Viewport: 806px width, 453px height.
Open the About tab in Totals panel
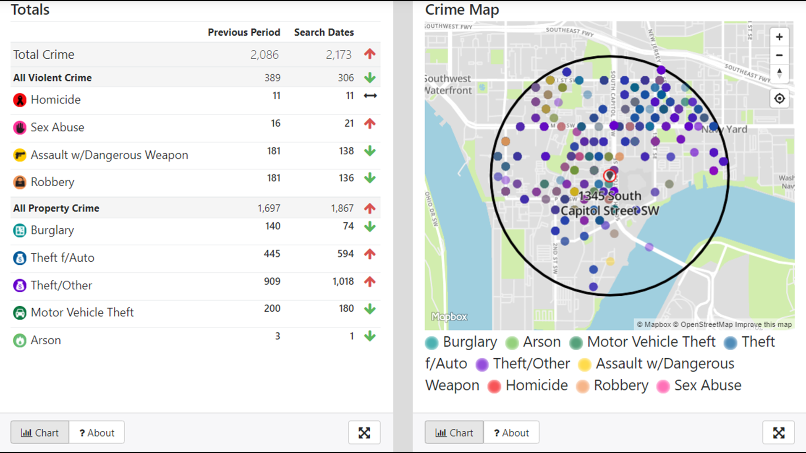97,432
